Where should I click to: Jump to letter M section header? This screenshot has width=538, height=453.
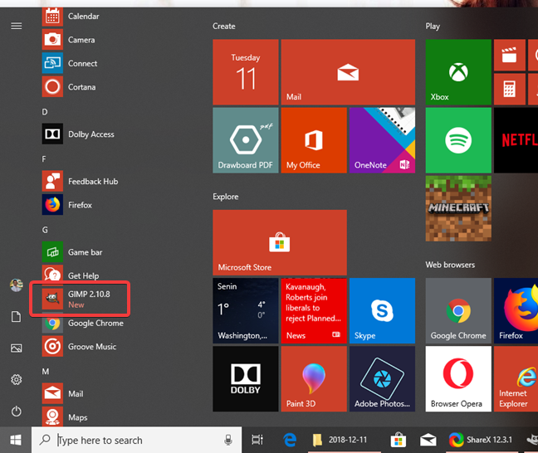point(46,372)
